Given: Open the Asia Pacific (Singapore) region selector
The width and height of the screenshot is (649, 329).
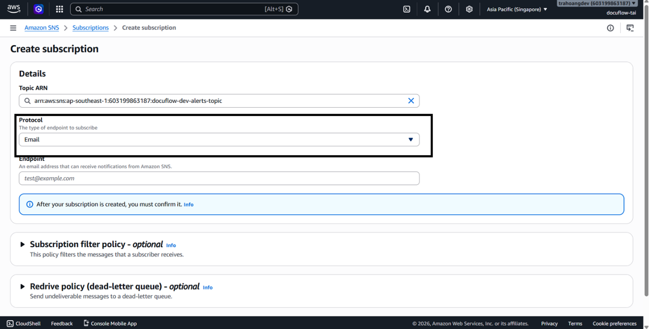Looking at the screenshot, I should (x=517, y=9).
